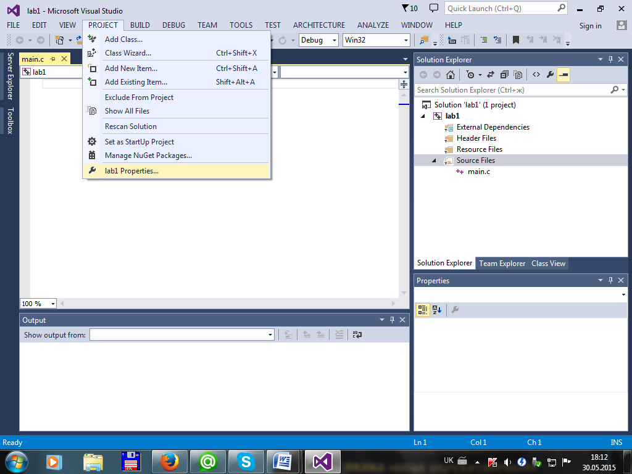The height and width of the screenshot is (474, 632).
Task: Collapse the lab1 project node
Action: [423, 116]
